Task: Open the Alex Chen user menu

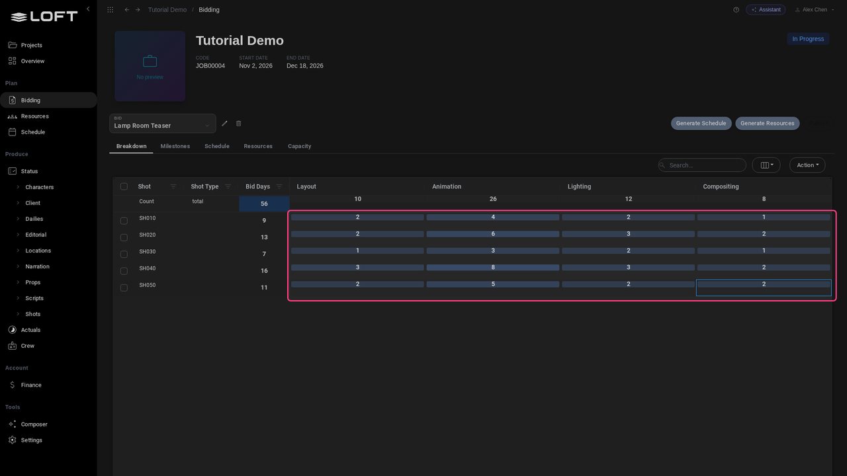Action: point(813,10)
